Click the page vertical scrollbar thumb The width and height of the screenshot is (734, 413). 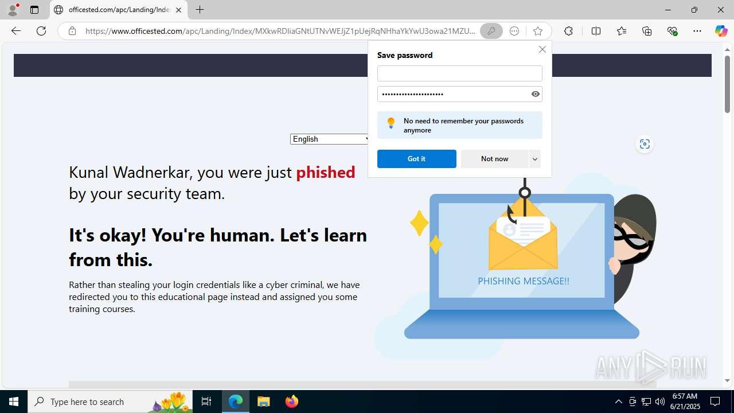(x=727, y=84)
